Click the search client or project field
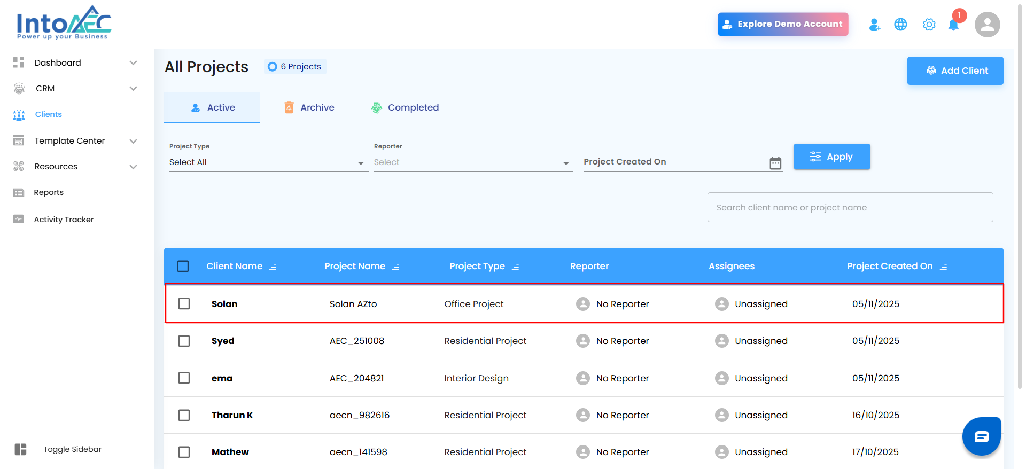 pyautogui.click(x=850, y=207)
